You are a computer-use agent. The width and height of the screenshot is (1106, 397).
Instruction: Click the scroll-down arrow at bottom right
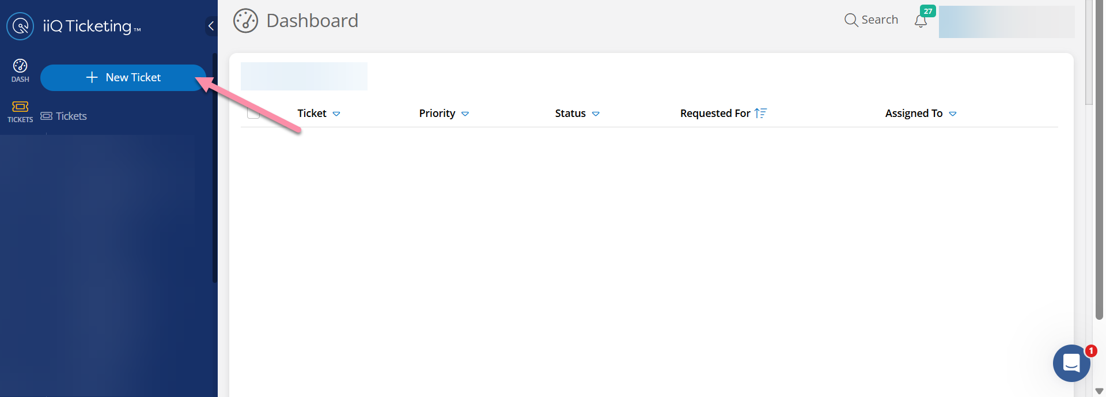coord(1099,391)
